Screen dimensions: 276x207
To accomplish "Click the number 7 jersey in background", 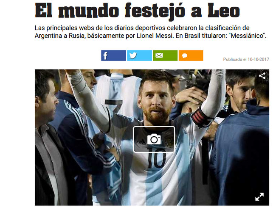I will [113, 107].
